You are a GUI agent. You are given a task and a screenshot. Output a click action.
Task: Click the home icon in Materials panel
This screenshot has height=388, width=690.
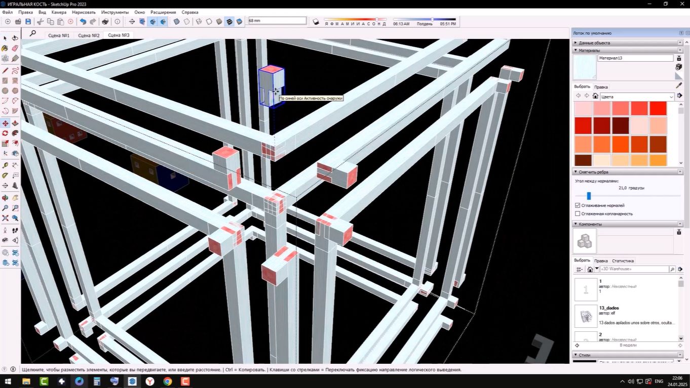point(595,96)
